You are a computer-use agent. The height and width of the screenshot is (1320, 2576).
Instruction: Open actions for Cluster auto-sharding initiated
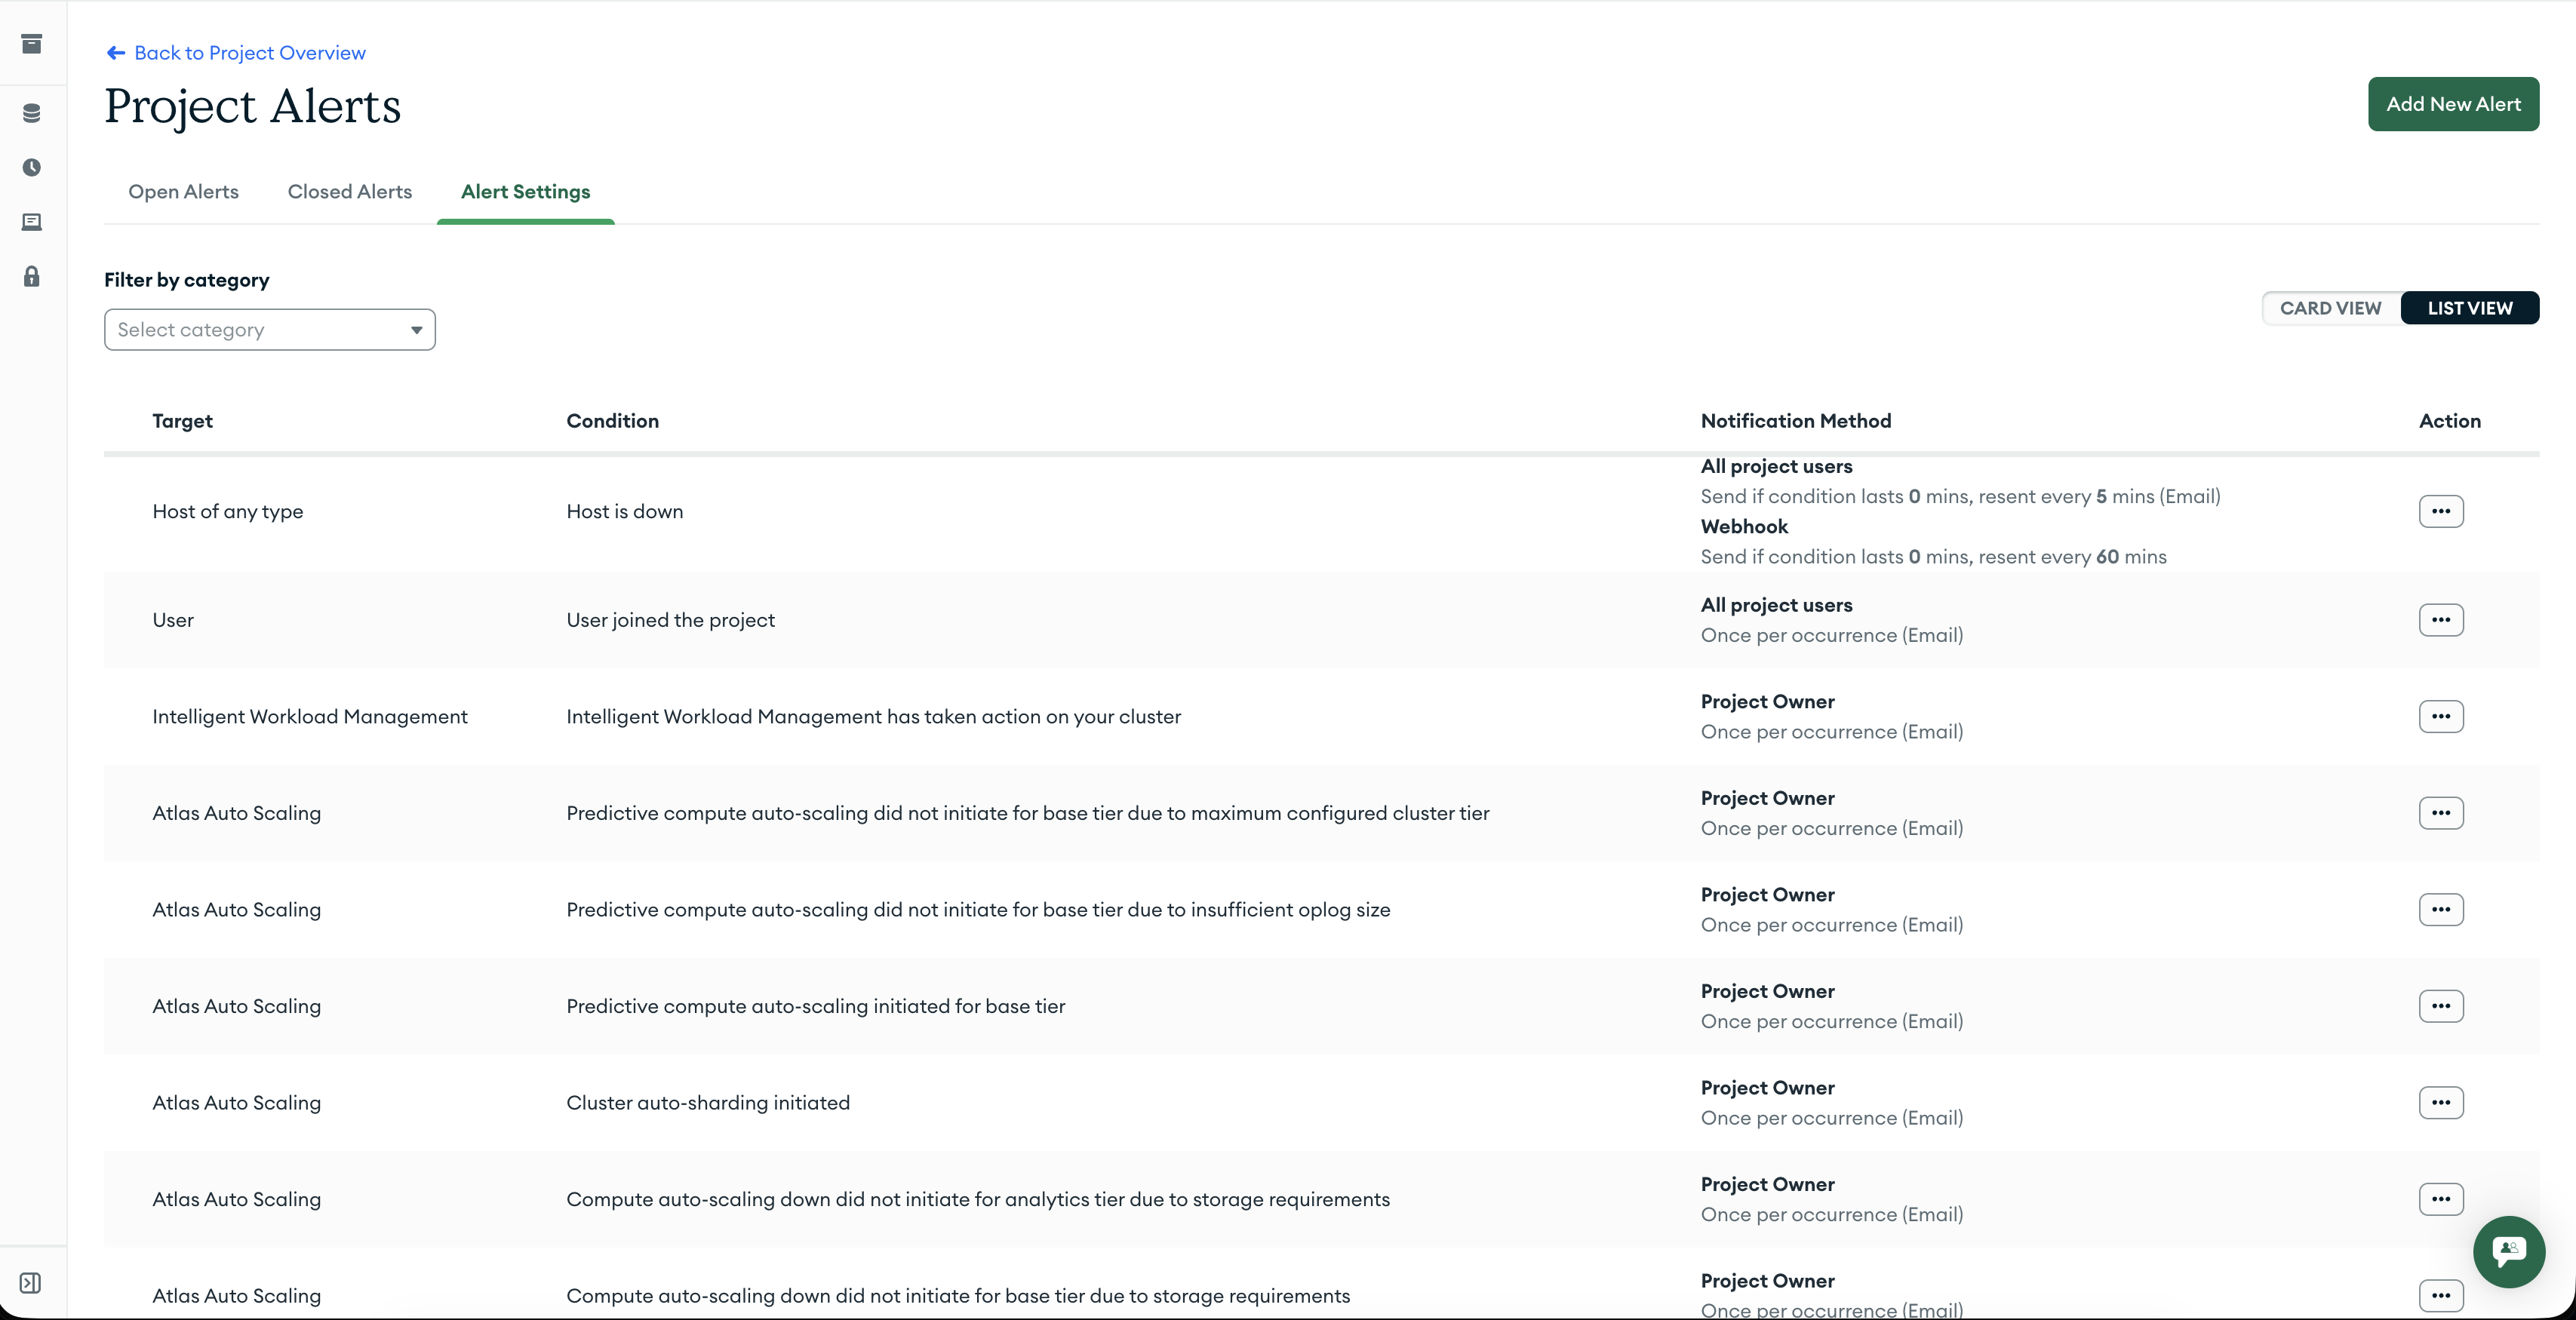[2440, 1102]
